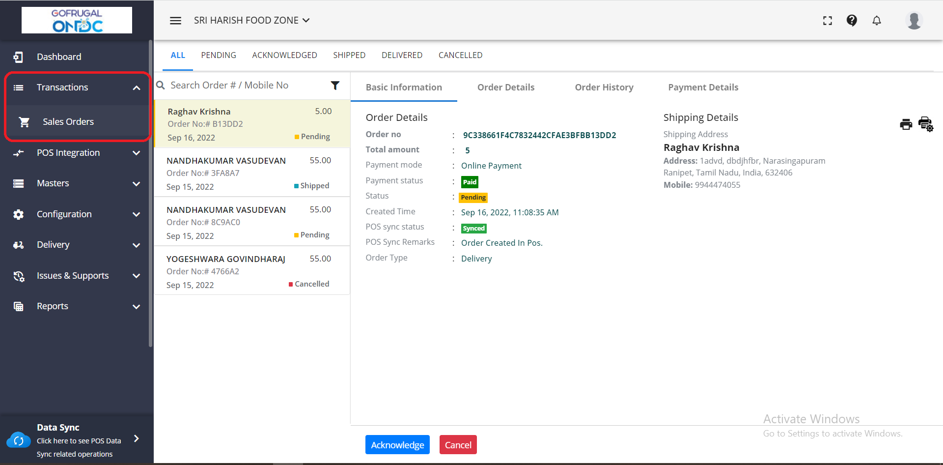Screen dimensions: 943x465
Task: Open the hamburger menu icon
Action: pyautogui.click(x=175, y=21)
